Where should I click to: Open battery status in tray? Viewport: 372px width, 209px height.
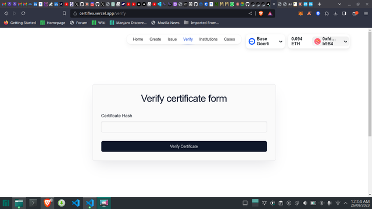coord(313,203)
